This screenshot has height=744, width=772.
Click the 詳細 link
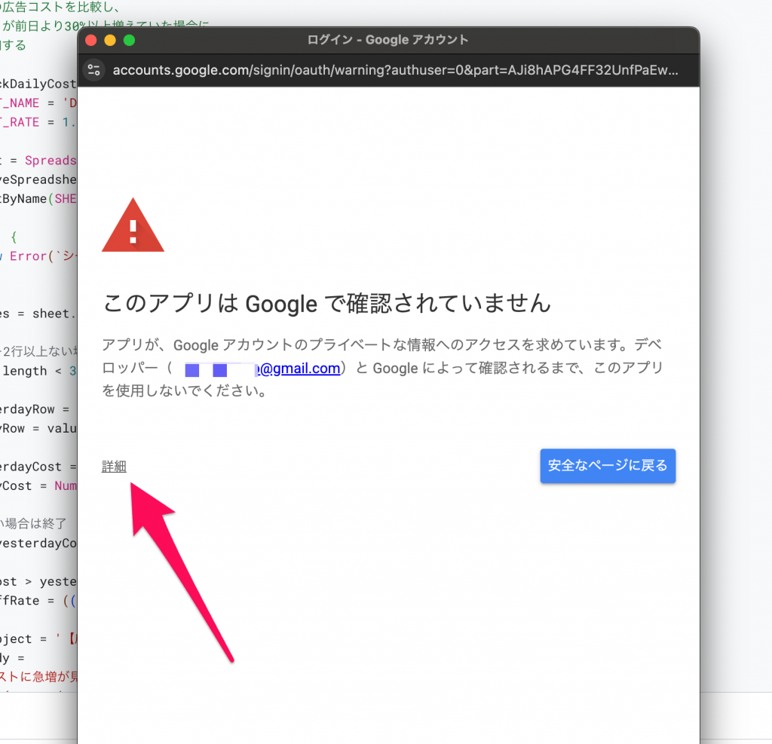(114, 467)
